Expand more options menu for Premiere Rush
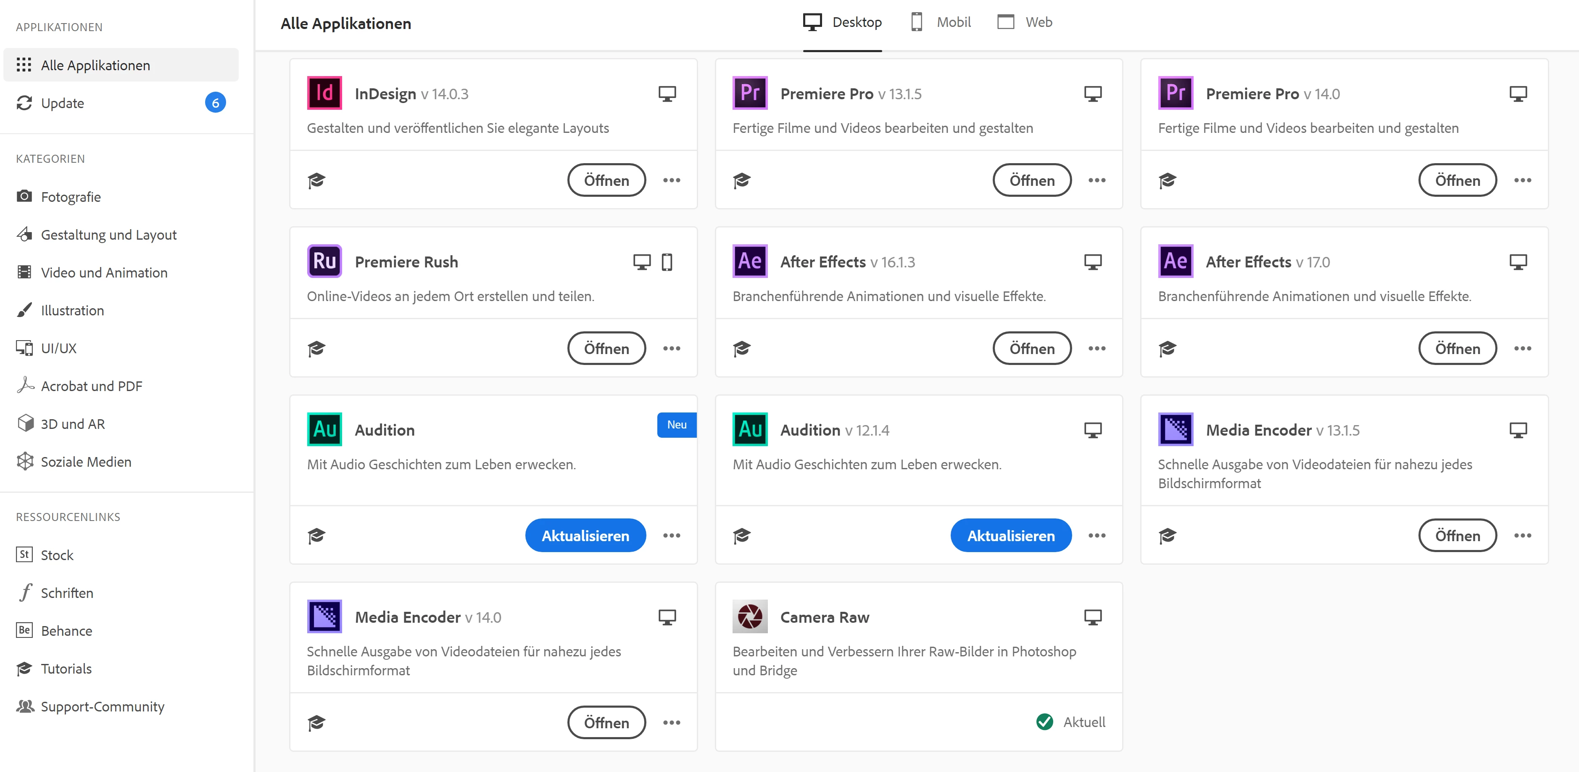 pos(671,348)
